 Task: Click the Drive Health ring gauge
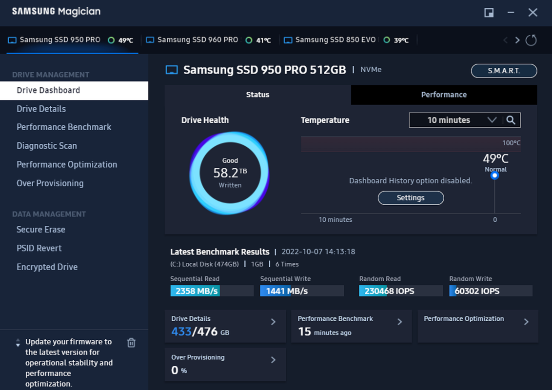(230, 173)
